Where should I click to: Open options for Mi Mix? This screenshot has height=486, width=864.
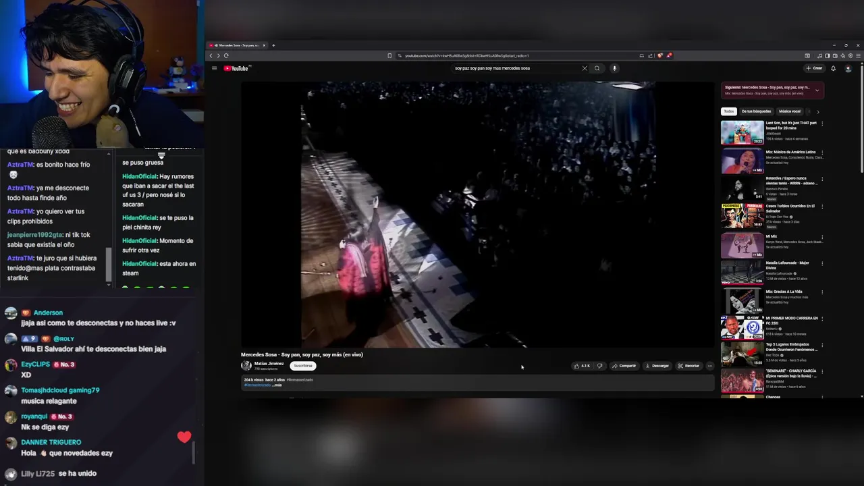tap(822, 237)
